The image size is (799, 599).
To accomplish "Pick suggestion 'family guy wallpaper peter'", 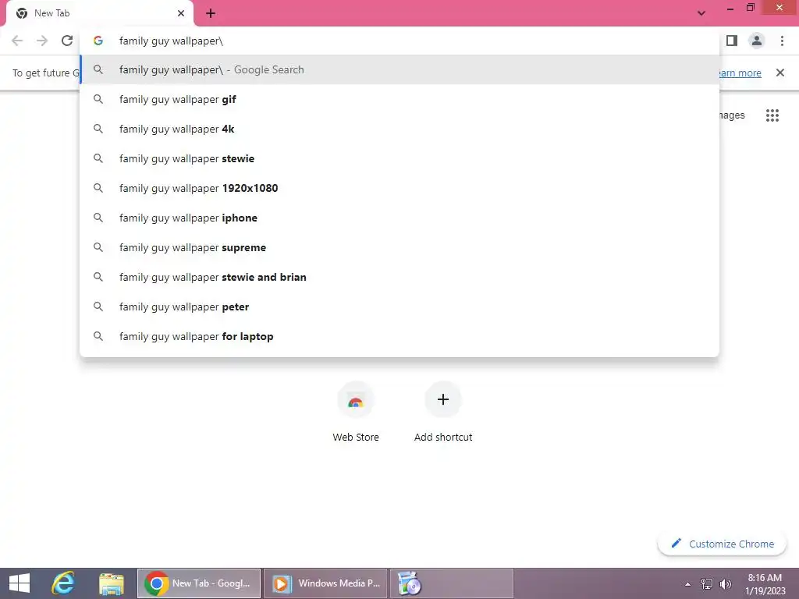I will click(x=399, y=307).
